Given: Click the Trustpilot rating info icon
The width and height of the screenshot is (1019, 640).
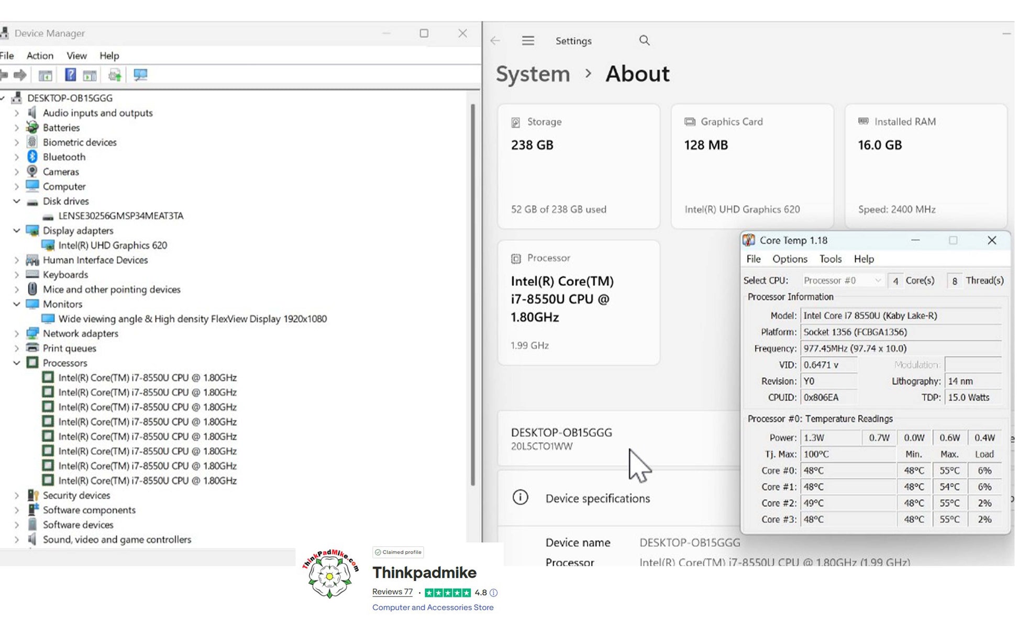Looking at the screenshot, I should 493,593.
